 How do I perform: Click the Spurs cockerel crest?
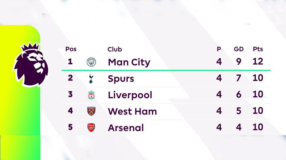pyautogui.click(x=91, y=79)
